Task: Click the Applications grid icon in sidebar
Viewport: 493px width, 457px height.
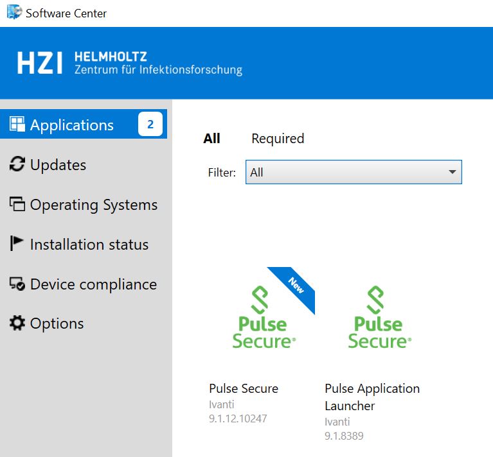Action: point(17,125)
